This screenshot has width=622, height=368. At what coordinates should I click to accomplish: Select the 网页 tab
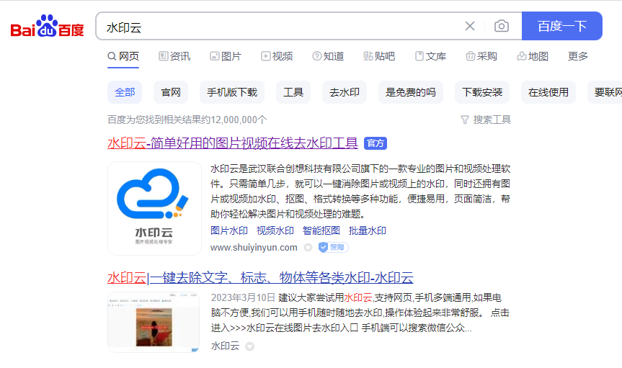[x=123, y=56]
